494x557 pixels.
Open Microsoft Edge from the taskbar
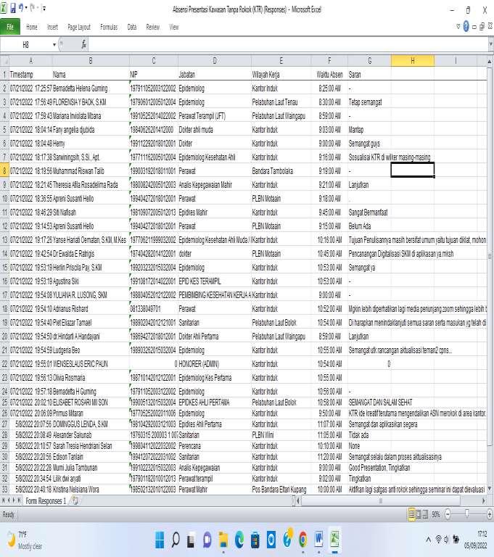click(239, 540)
